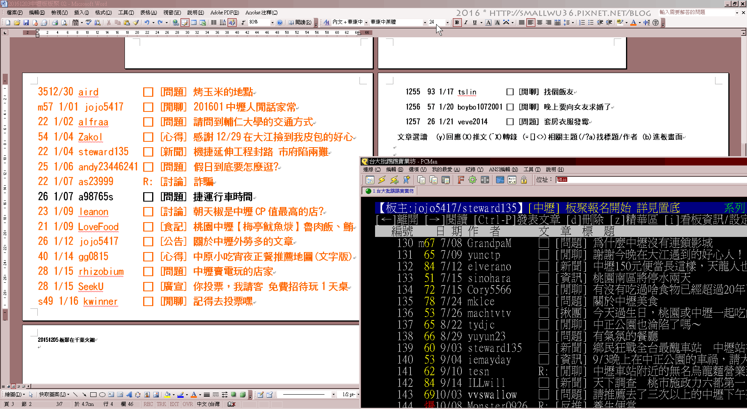
Task: Open Print Preview in Word
Action: [64, 23]
